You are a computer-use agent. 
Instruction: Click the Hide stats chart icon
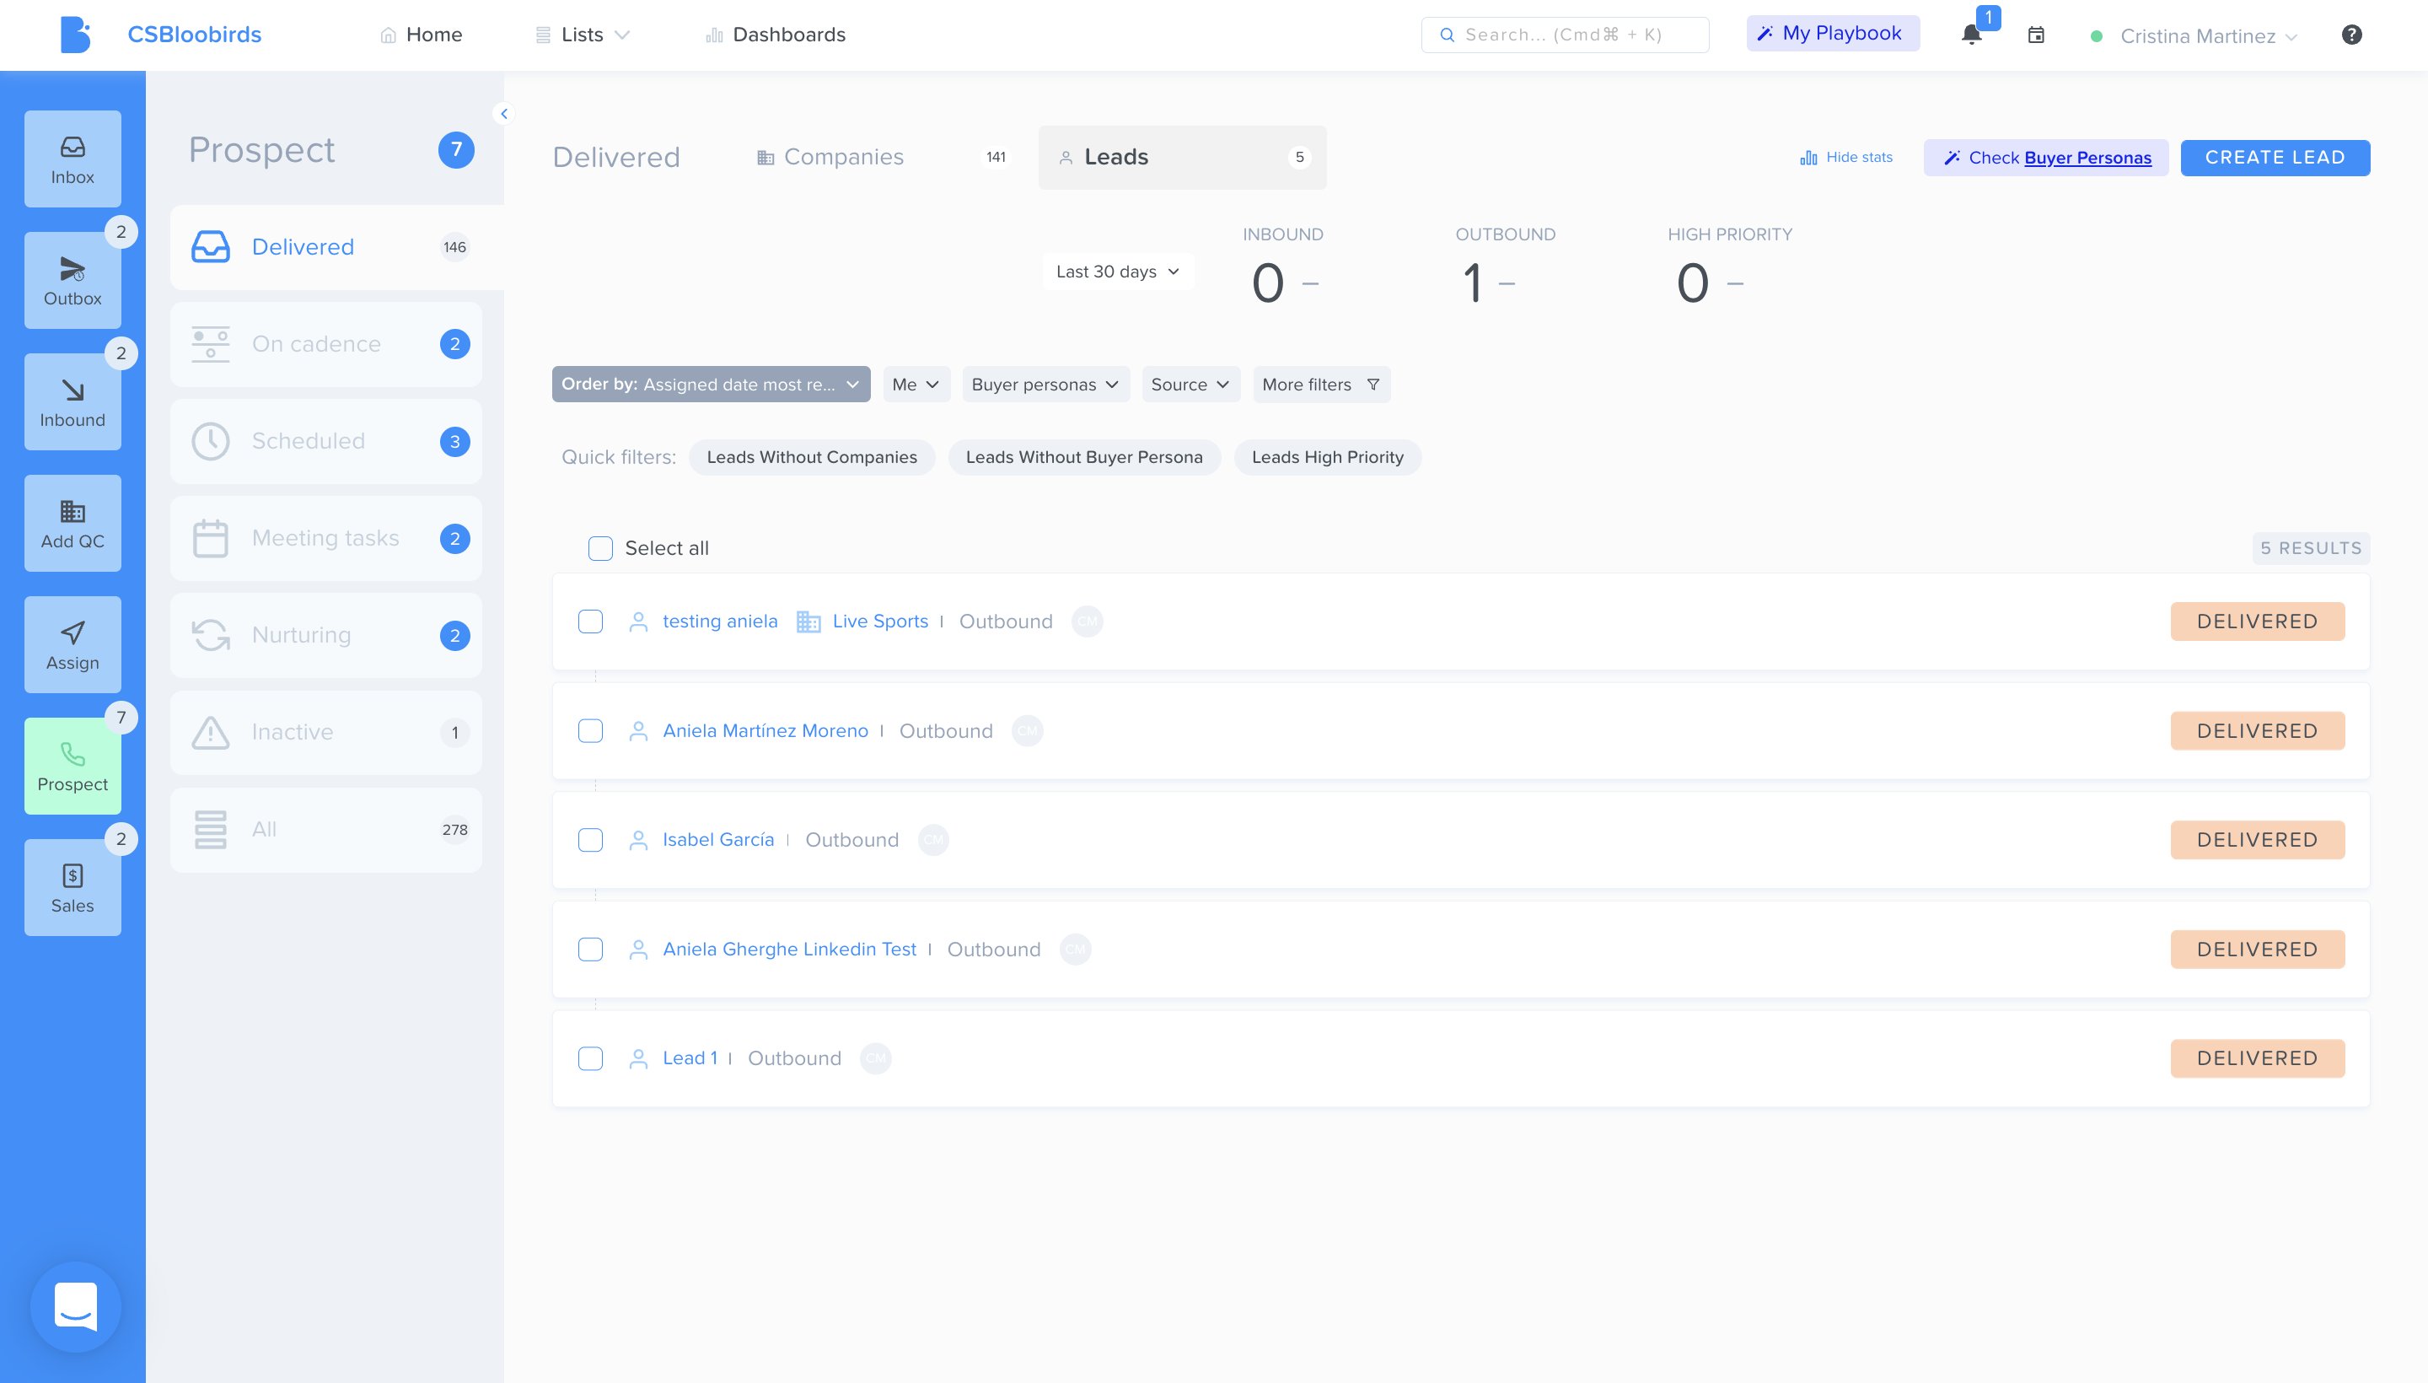point(1808,158)
